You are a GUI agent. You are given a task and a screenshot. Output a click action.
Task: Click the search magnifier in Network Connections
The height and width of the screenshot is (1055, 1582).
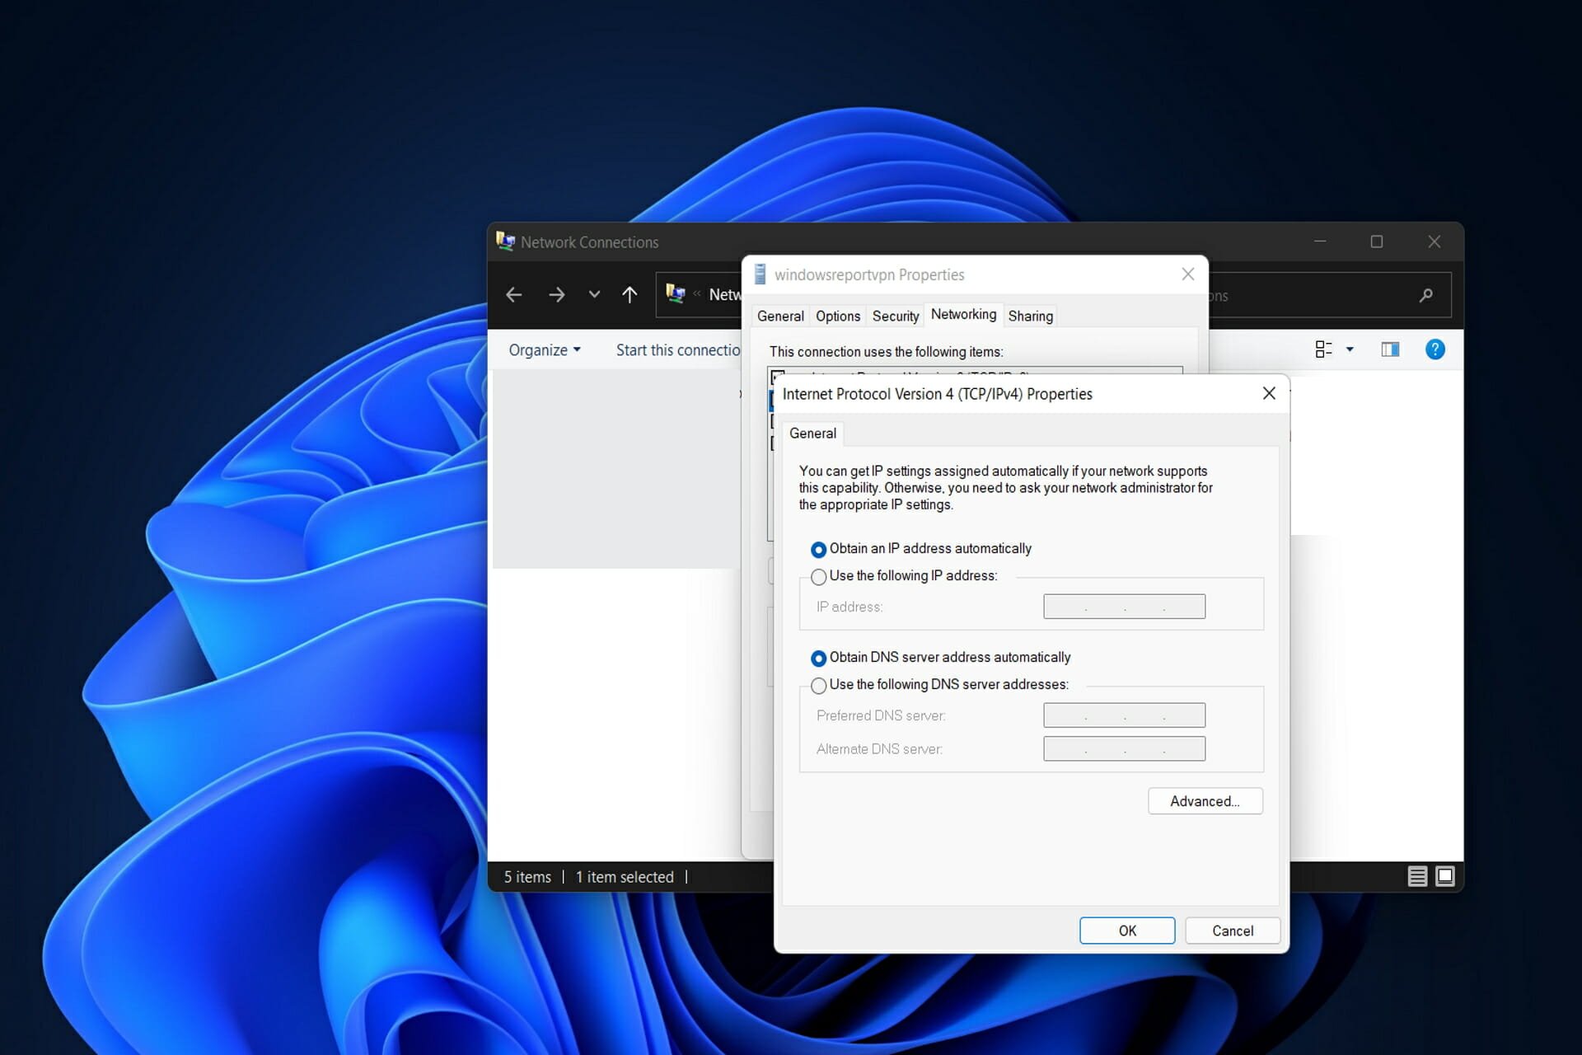pos(1425,295)
